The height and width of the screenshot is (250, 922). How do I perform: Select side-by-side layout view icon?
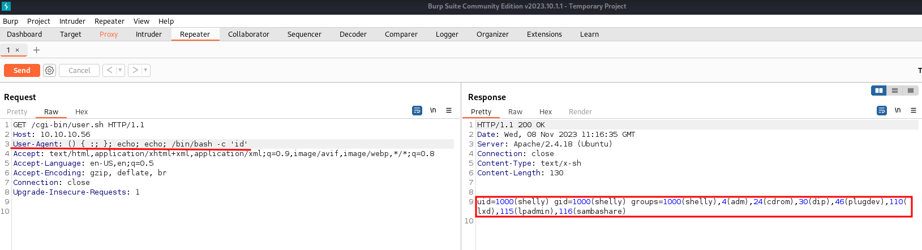point(879,90)
